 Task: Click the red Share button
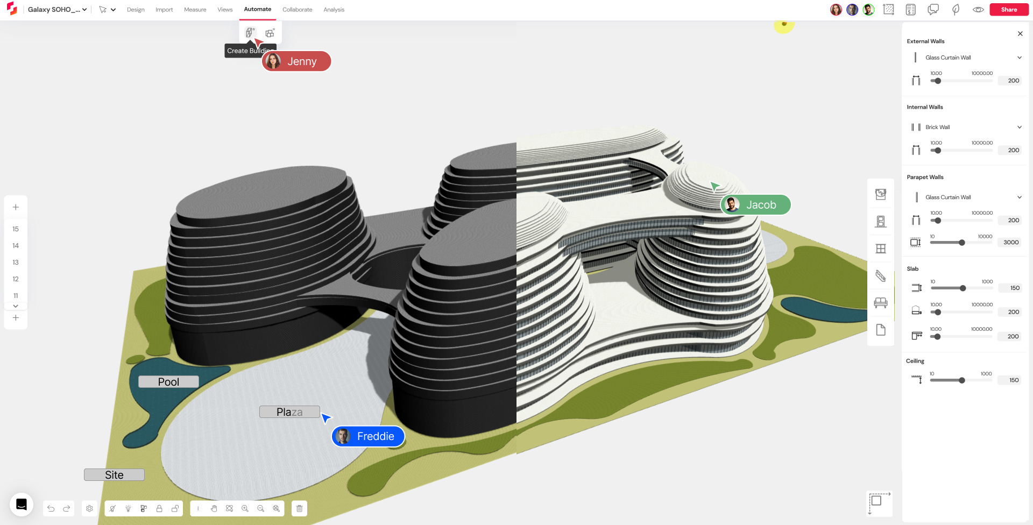[x=1009, y=10]
